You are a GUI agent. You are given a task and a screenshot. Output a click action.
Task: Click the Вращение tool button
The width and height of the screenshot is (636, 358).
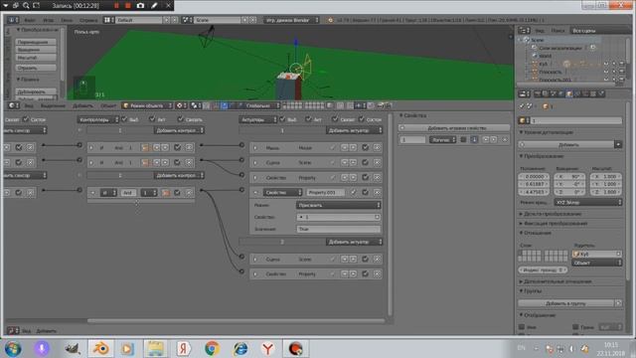click(x=36, y=50)
